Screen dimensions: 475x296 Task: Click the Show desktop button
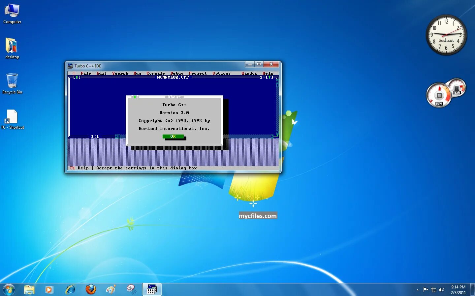click(472, 289)
